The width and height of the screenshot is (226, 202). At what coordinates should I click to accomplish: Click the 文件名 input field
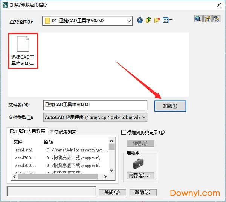click(95, 105)
